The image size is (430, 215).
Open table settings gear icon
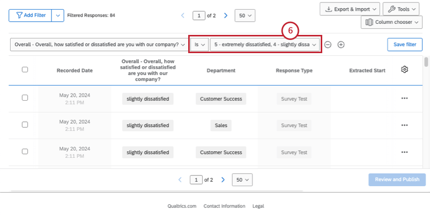tap(404, 70)
